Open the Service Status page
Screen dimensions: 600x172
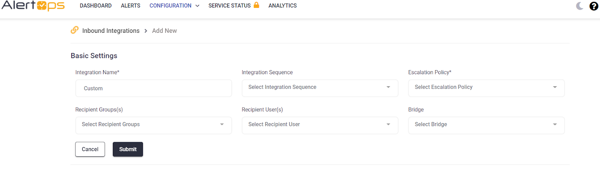229,6
